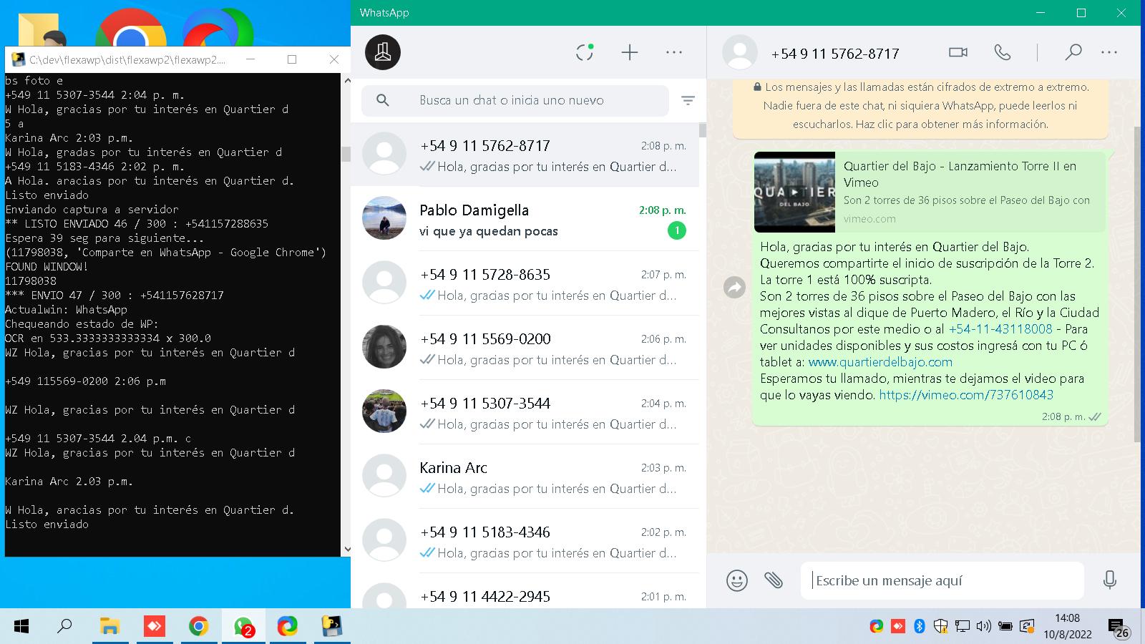This screenshot has height=644, width=1145.
Task: Open Pablo Damigella's profile picture
Action: 384,218
